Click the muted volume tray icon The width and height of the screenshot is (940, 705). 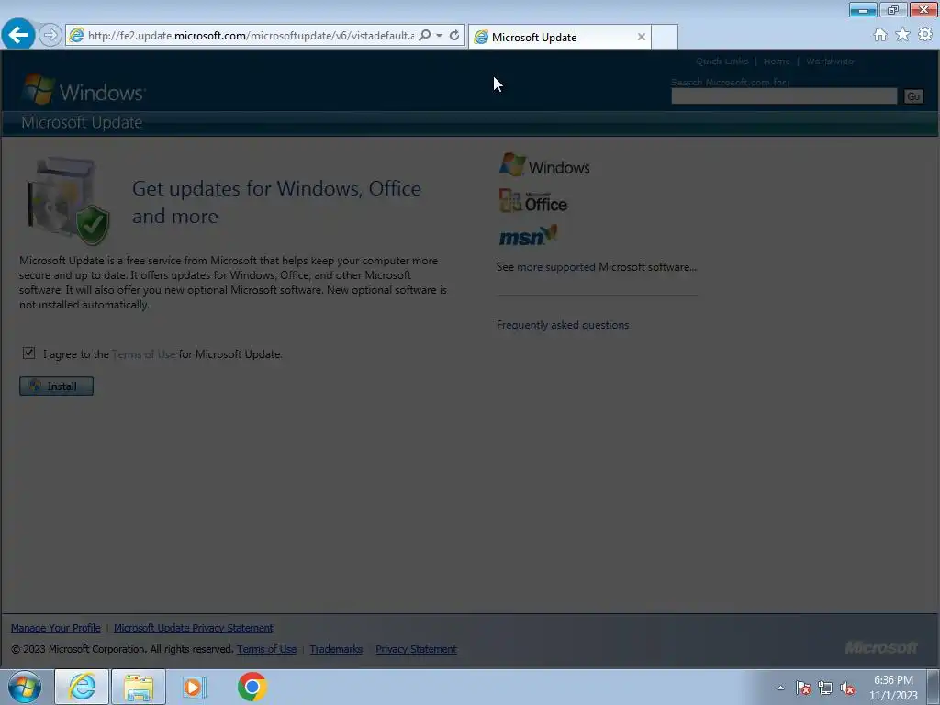(847, 688)
